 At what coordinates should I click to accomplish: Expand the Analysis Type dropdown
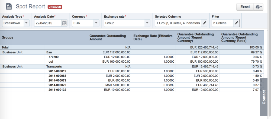point(27,23)
